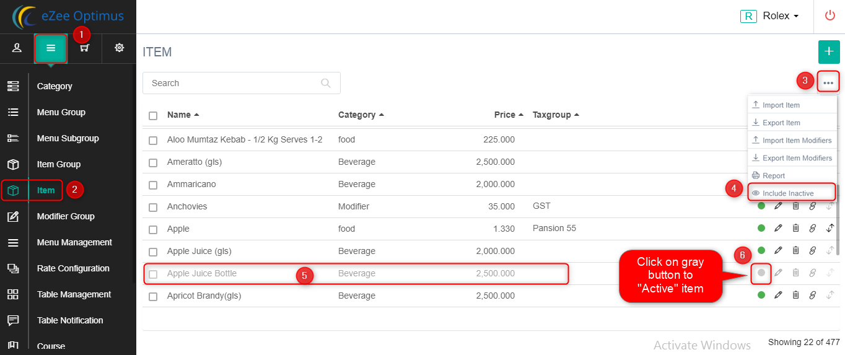Screen dimensions: 845x355
Task: Toggle green status dot for Apricot Brandy(gls)
Action: click(761, 295)
